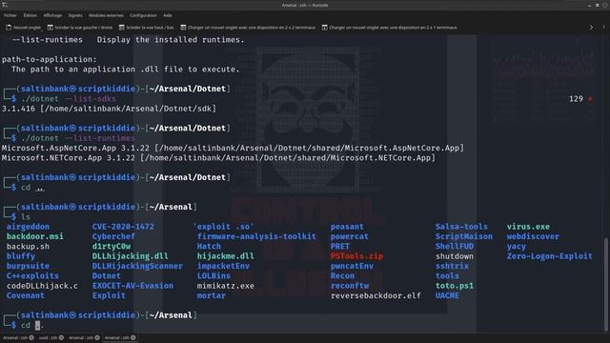Viewport: 610px width, 343px height.
Task: Click the powercat directory name
Action: click(x=350, y=236)
